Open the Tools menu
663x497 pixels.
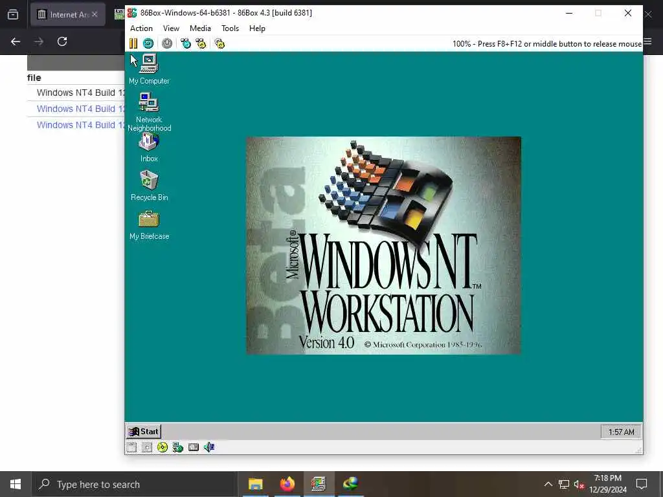[230, 28]
